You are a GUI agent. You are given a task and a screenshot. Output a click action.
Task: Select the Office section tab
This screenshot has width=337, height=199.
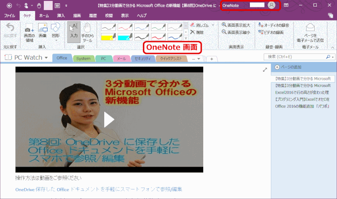62,58
